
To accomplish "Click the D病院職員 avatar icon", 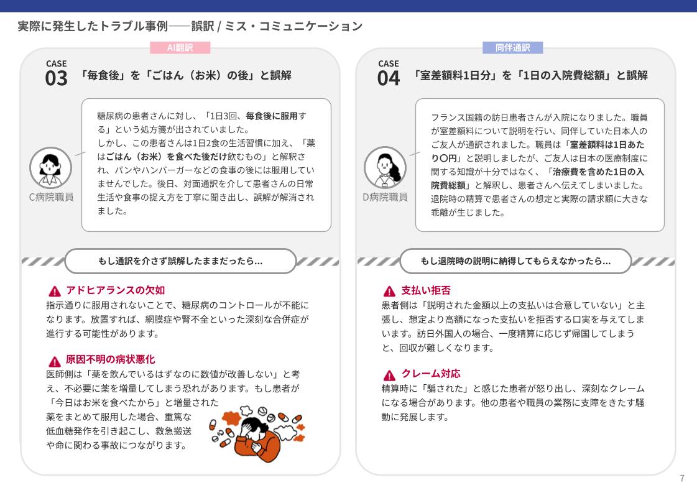I will click(385, 167).
